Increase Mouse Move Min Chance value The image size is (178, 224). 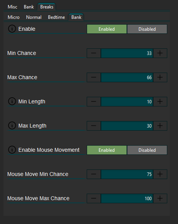point(160,174)
